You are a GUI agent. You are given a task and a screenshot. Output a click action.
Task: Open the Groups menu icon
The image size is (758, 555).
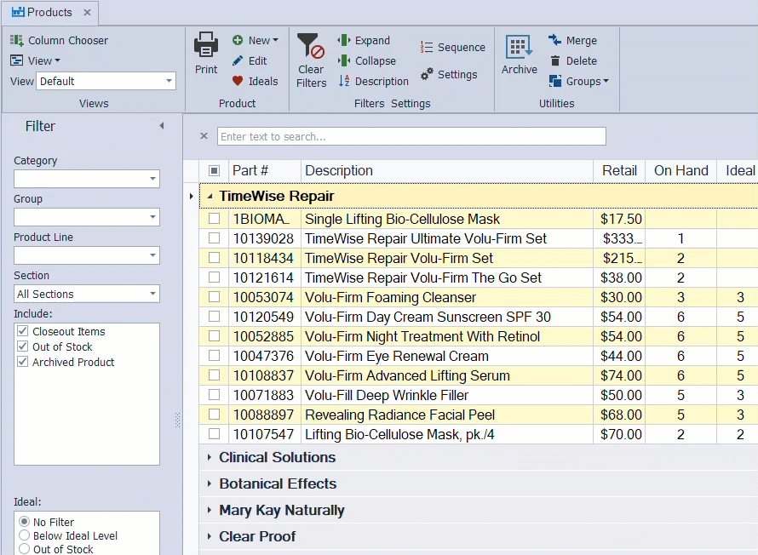click(x=555, y=81)
